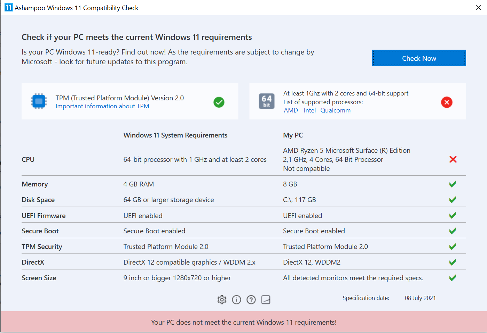Click the pink requirements-not-met status banner
Image resolution: width=487 pixels, height=333 pixels.
coord(244,322)
